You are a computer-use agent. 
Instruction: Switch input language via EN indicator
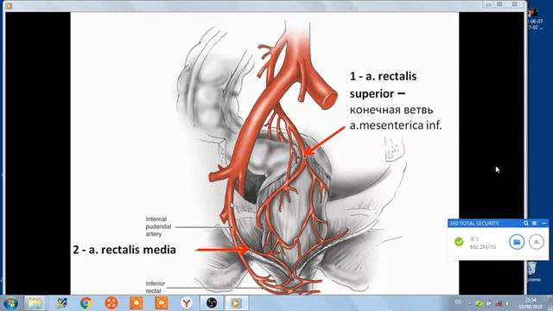458,302
